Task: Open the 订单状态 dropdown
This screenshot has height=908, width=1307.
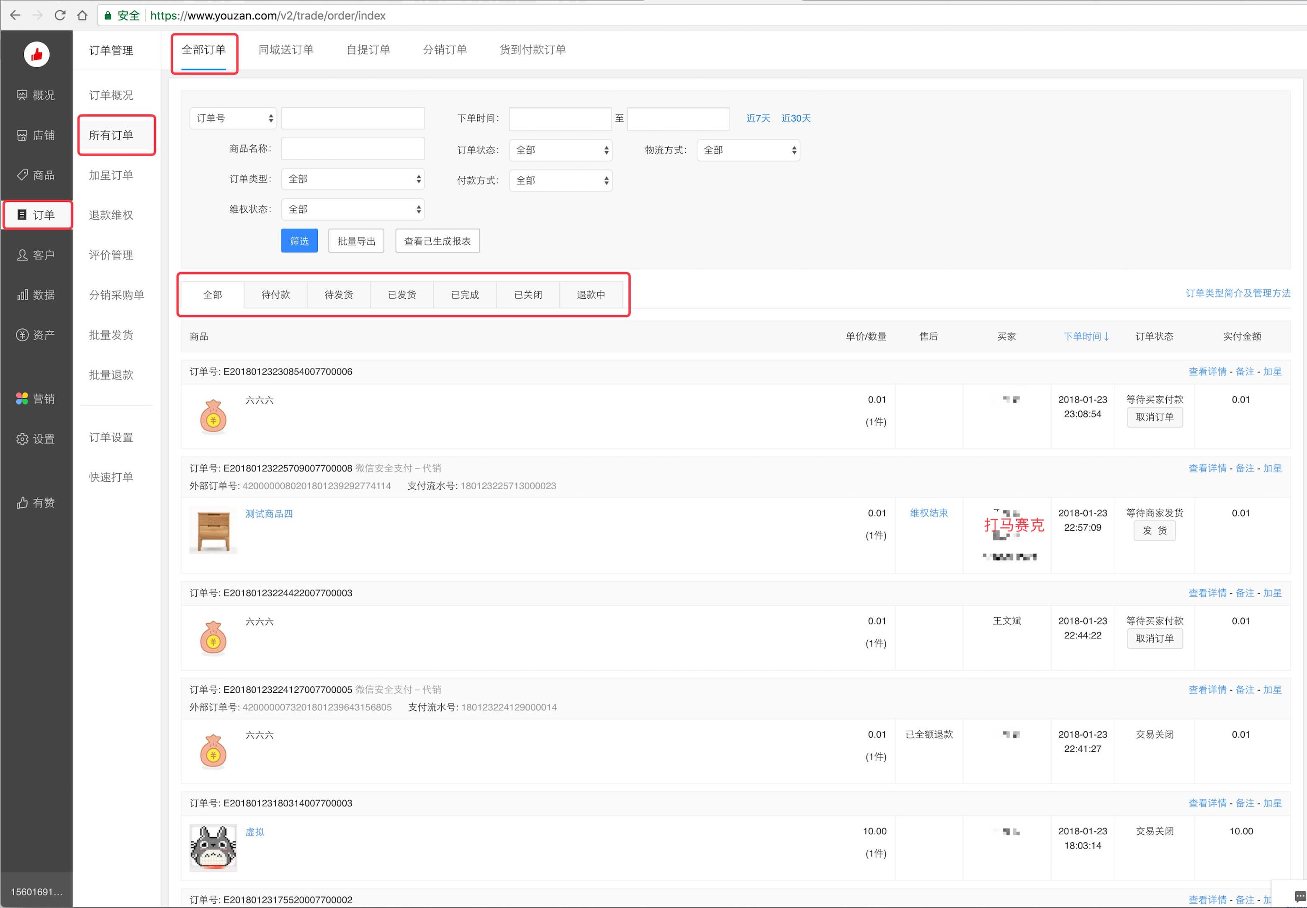Action: 561,150
